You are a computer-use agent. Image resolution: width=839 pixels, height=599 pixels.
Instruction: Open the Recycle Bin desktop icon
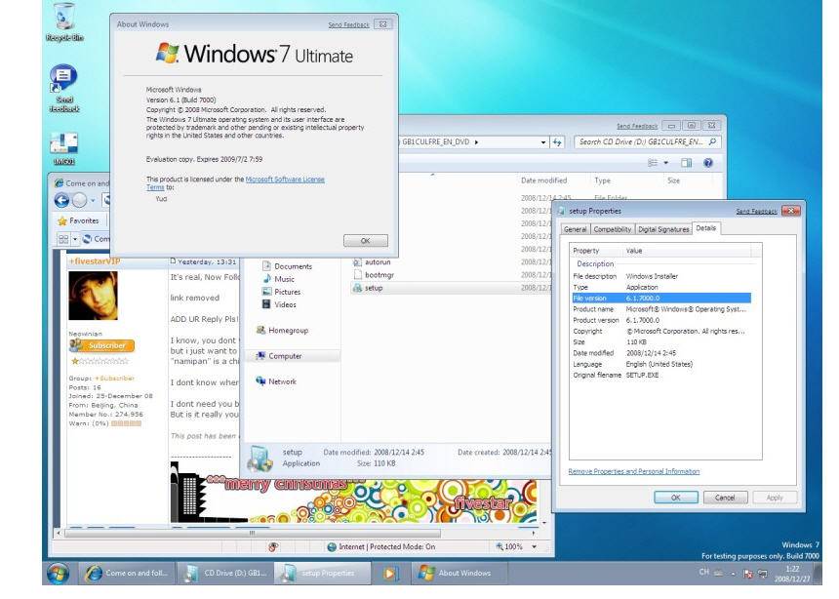click(x=64, y=22)
